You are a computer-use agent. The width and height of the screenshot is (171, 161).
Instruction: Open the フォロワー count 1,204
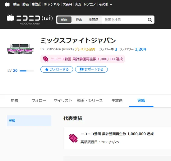tap(141, 49)
